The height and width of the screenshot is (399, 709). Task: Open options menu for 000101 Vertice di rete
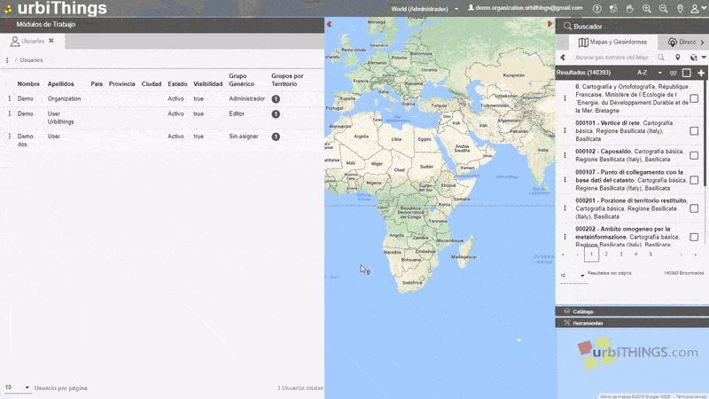(565, 130)
